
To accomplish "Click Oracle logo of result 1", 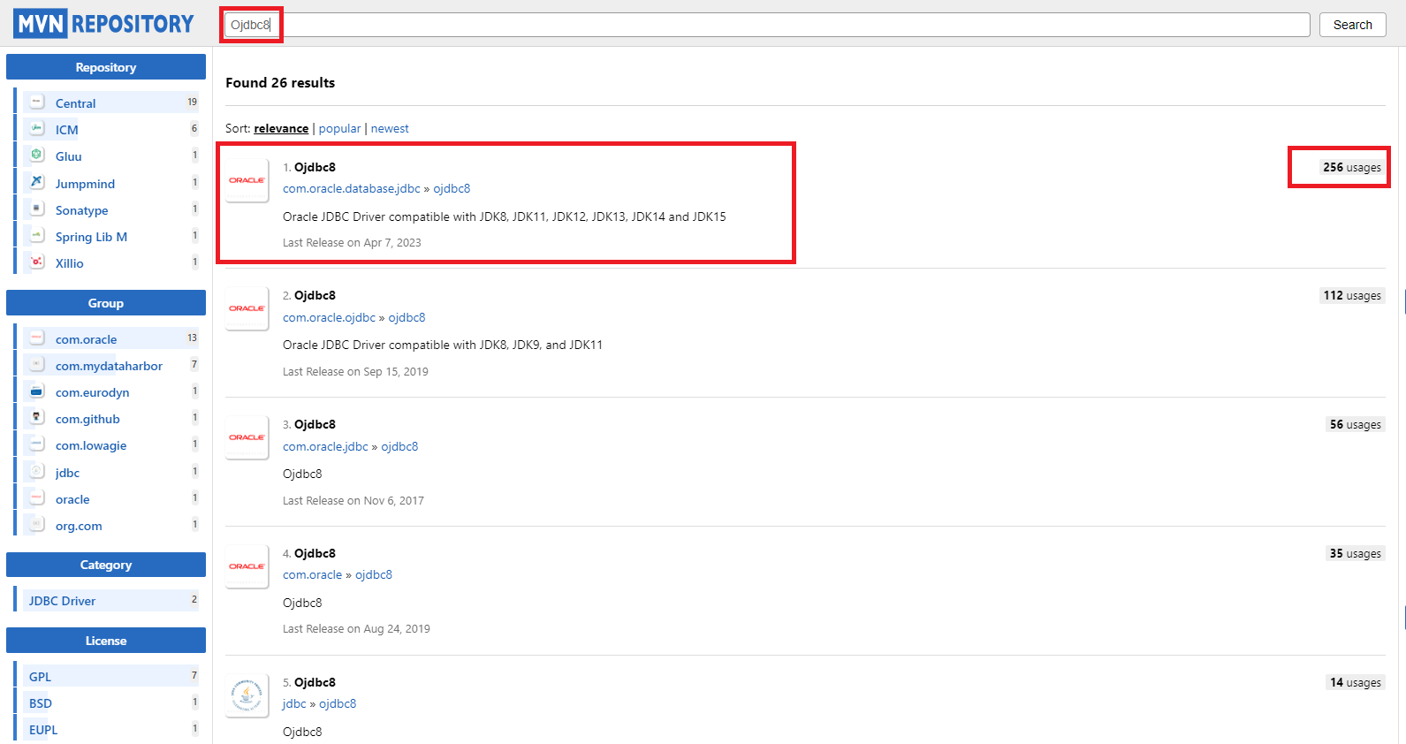I will point(247,180).
